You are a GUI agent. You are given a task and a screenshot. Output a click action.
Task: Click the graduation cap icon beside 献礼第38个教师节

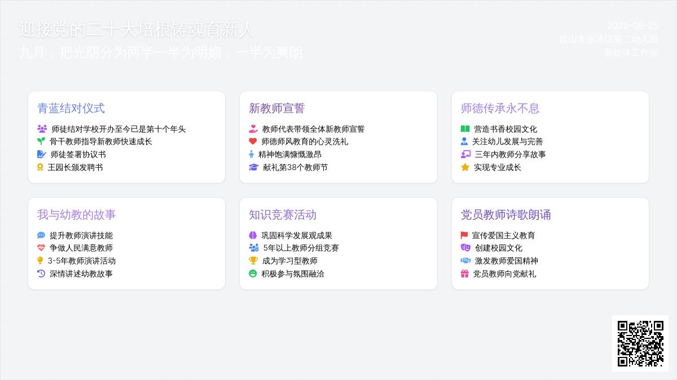pyautogui.click(x=254, y=167)
